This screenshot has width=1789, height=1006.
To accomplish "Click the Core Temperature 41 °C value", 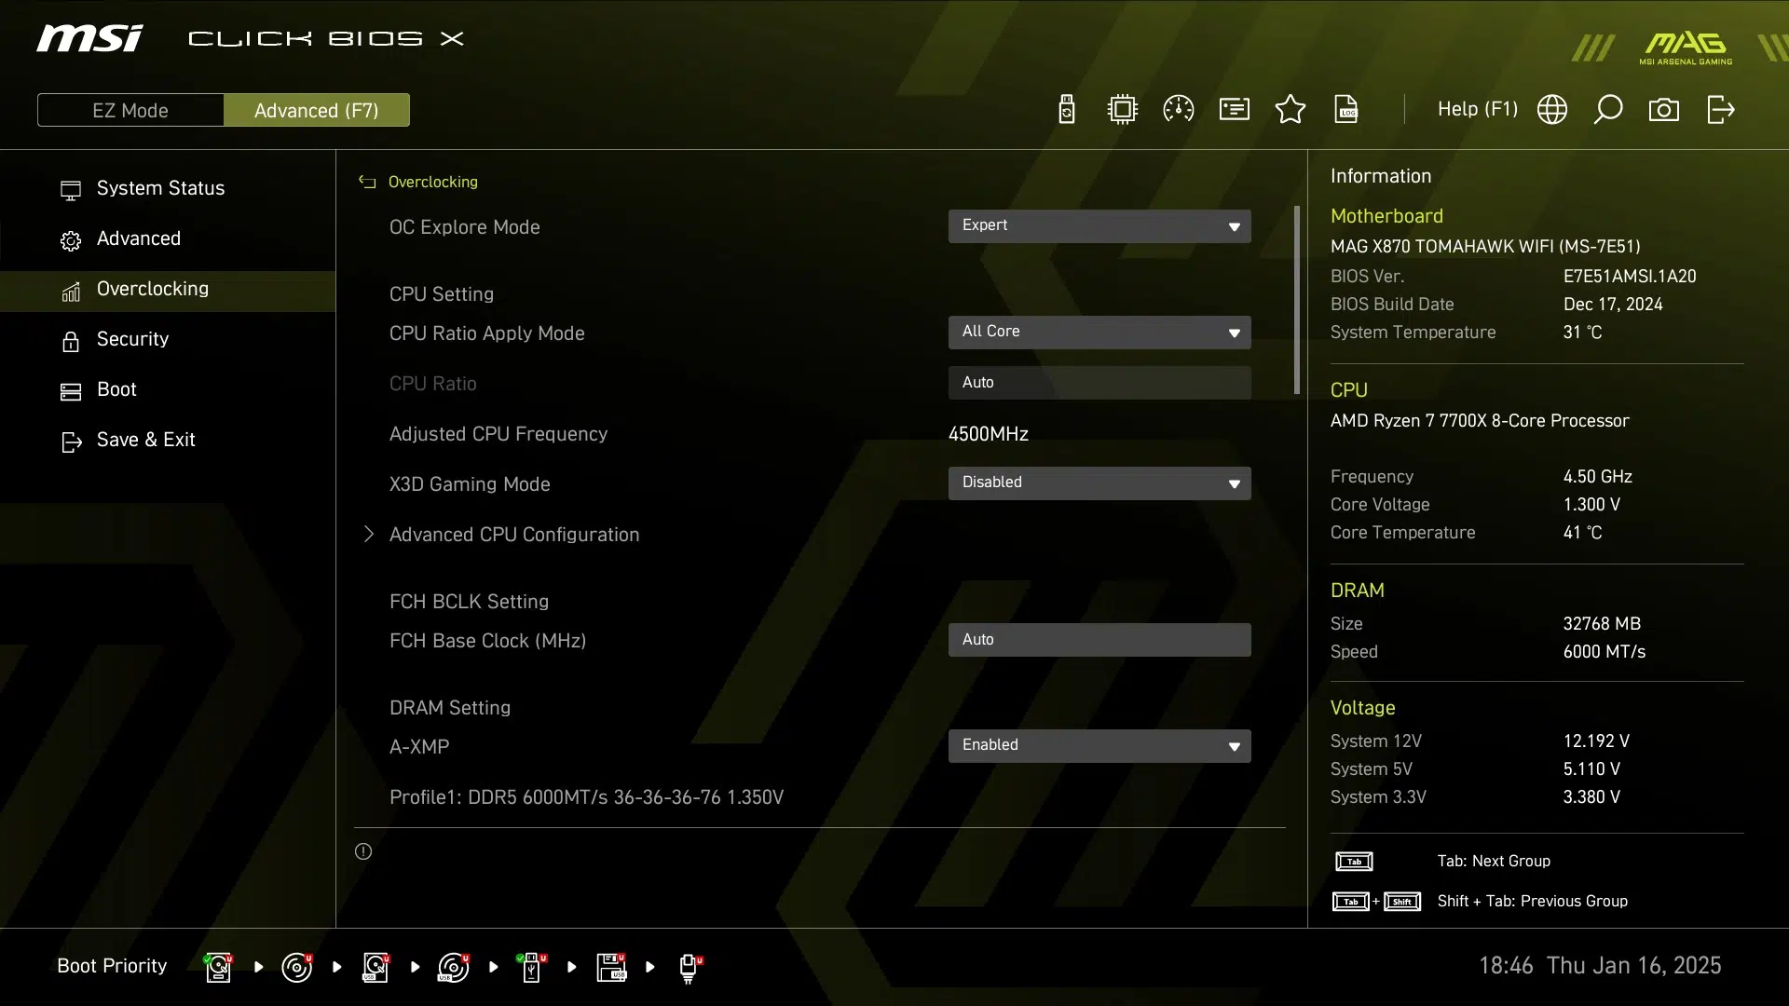I will [1582, 533].
